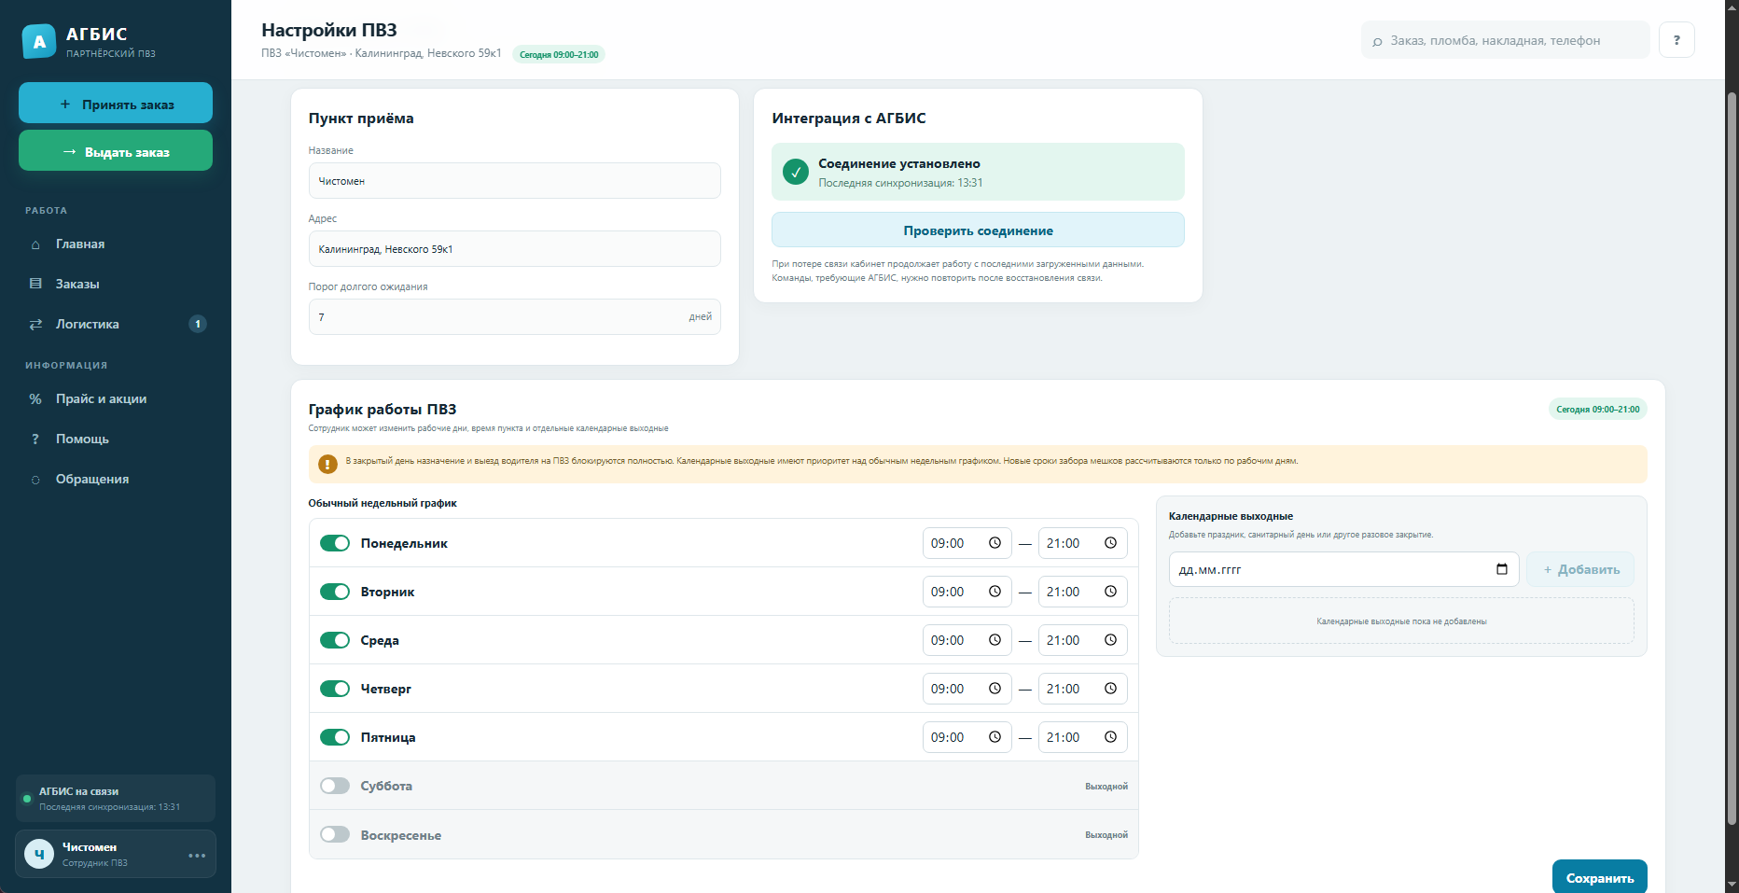Open Прайс и акции

tap(116, 399)
